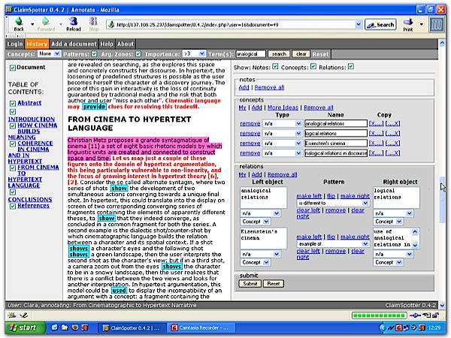Open the About menu item
Screen dimensions: 451x338
tap(125, 44)
